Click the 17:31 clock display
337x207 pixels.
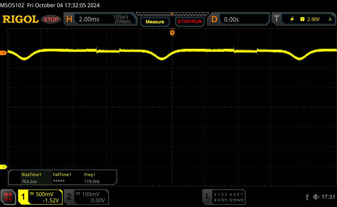point(328,197)
